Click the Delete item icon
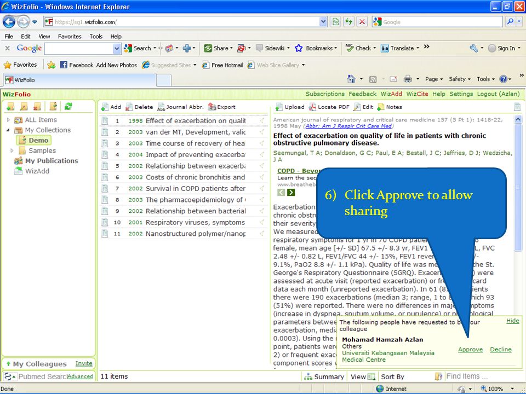Screen dimensions: 526x394 tap(129, 107)
